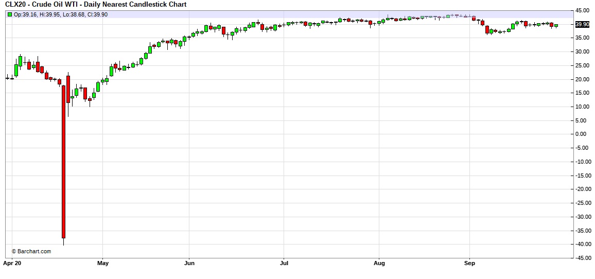Click the Apr 20 date label
This screenshot has height=279, width=595.
coord(12,263)
